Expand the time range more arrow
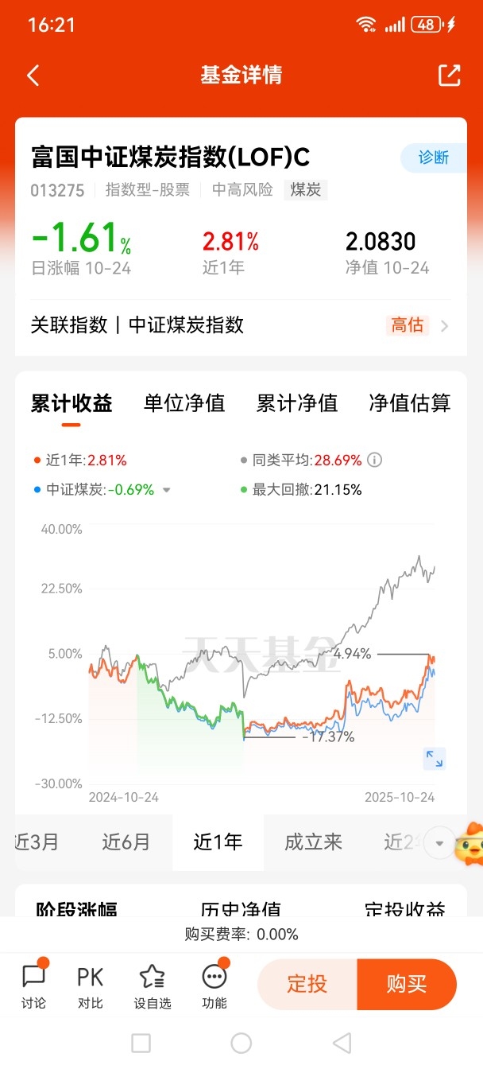 439,842
